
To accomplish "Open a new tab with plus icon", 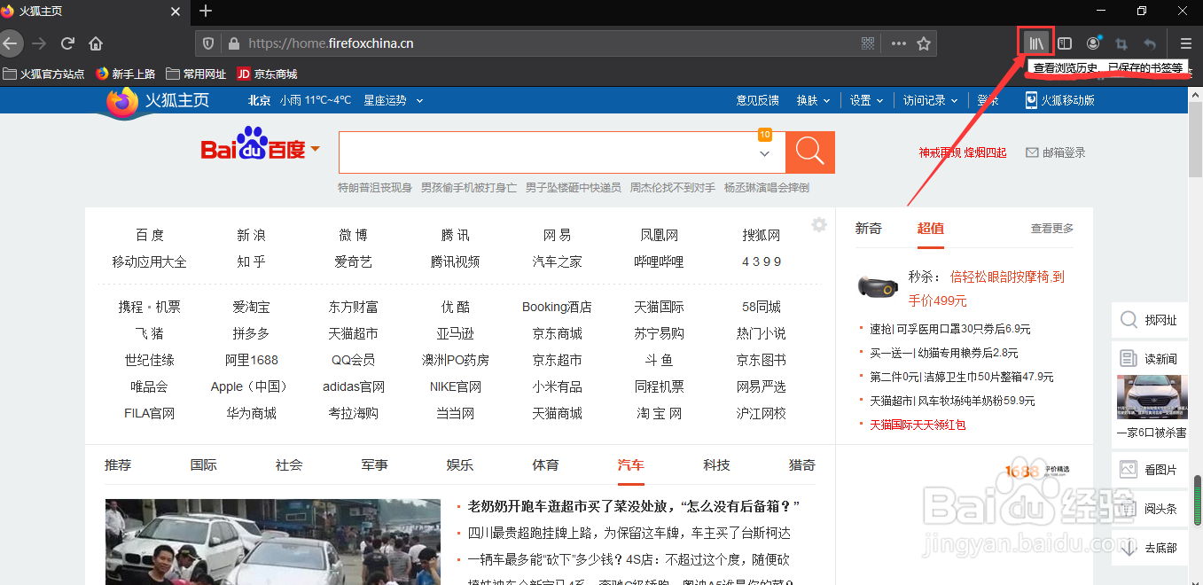I will [206, 11].
